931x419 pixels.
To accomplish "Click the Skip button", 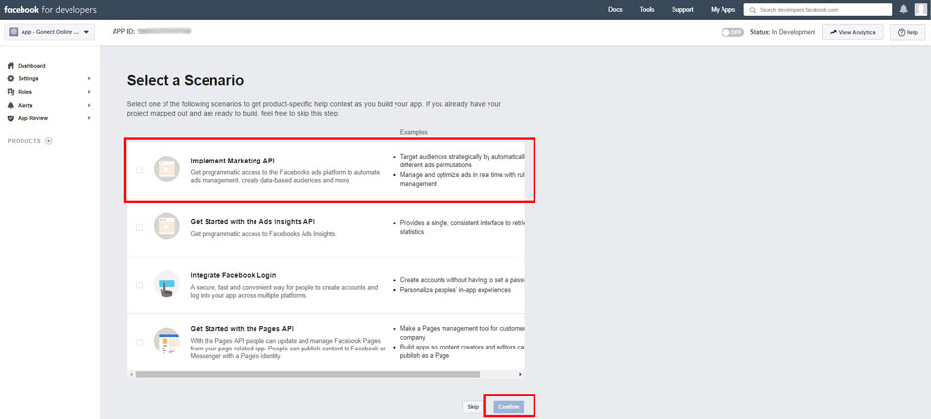I will (x=473, y=407).
